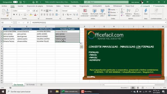Align cell text to the left
Screen dimensions: 167x94
click(x=42, y=15)
